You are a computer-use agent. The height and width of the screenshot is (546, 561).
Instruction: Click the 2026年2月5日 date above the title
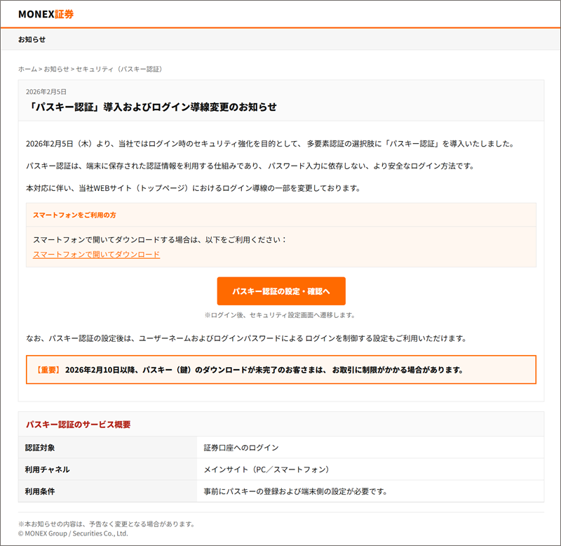click(x=46, y=92)
